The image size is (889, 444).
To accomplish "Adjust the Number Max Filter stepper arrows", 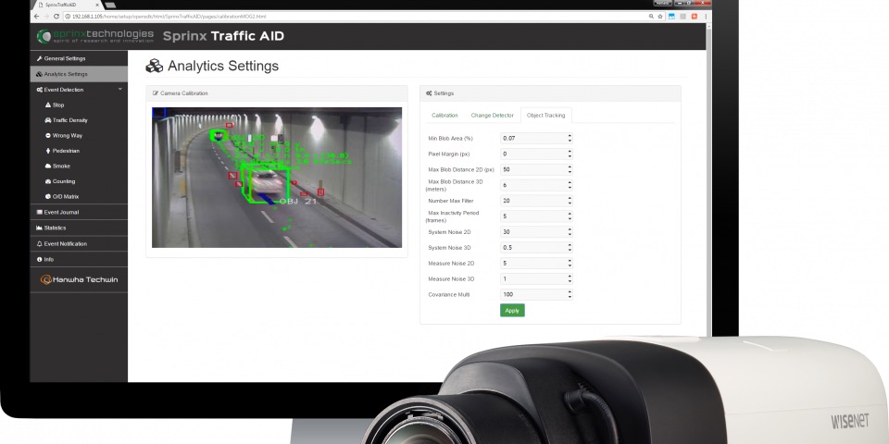I will click(x=570, y=201).
